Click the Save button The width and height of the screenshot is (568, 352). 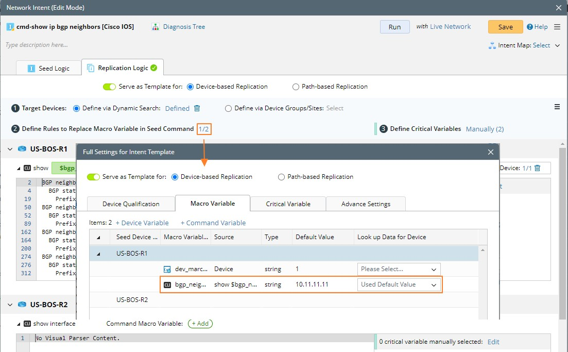coord(505,27)
